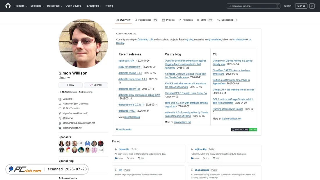The image size is (320, 180).
Task: Open Using LLM in the shebang line TIL
Action: click(233, 90)
